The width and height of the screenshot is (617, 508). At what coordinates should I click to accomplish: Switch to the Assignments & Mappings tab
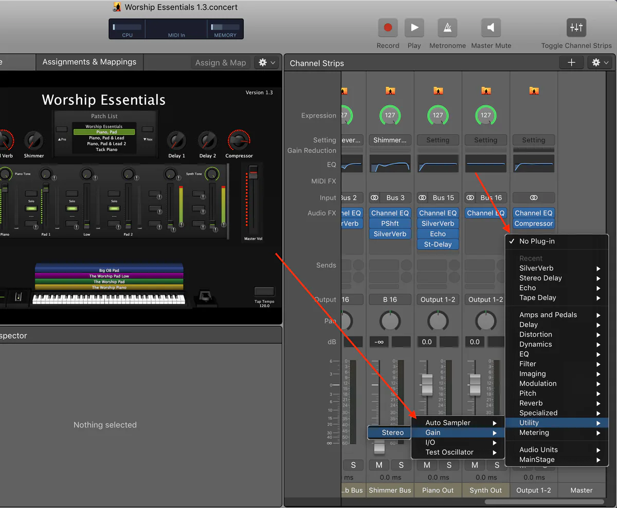coord(89,62)
